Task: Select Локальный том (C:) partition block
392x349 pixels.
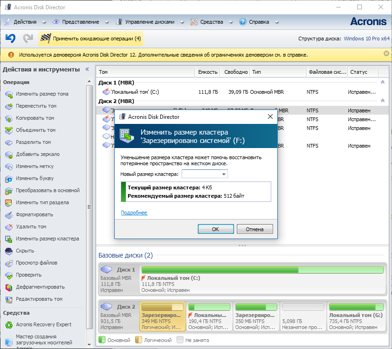Action: (262, 279)
